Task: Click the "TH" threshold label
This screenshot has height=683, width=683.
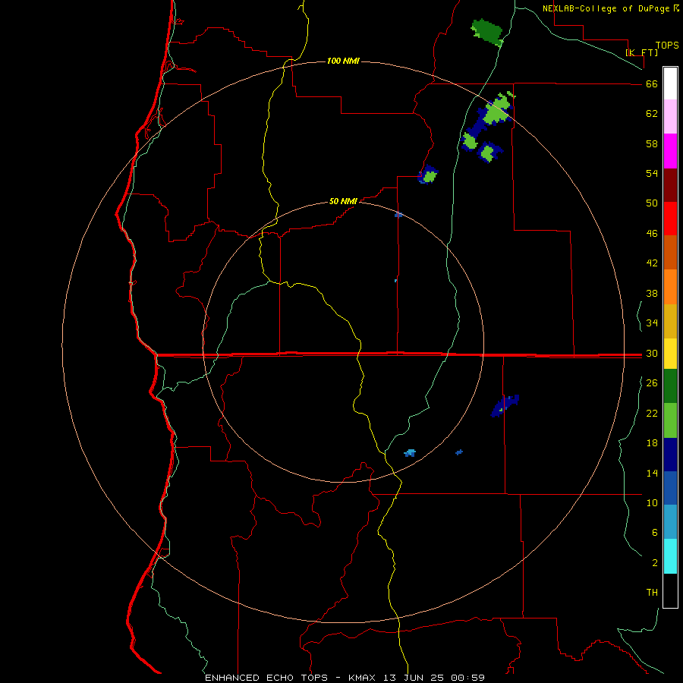Action: (652, 593)
